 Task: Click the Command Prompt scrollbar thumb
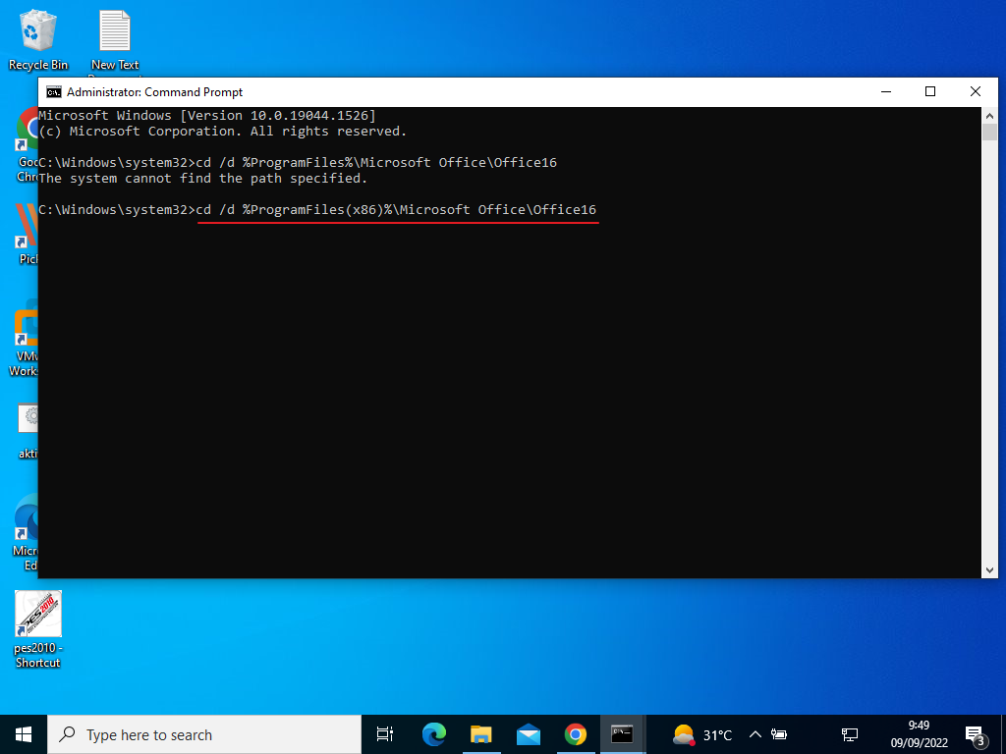tap(989, 133)
